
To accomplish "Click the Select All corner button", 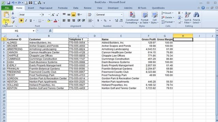I will (4, 36).
